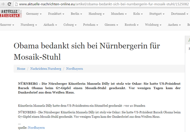Follow the Nordbayern source link after quelle
The width and height of the screenshot is (190, 132).
click(x=36, y=128)
